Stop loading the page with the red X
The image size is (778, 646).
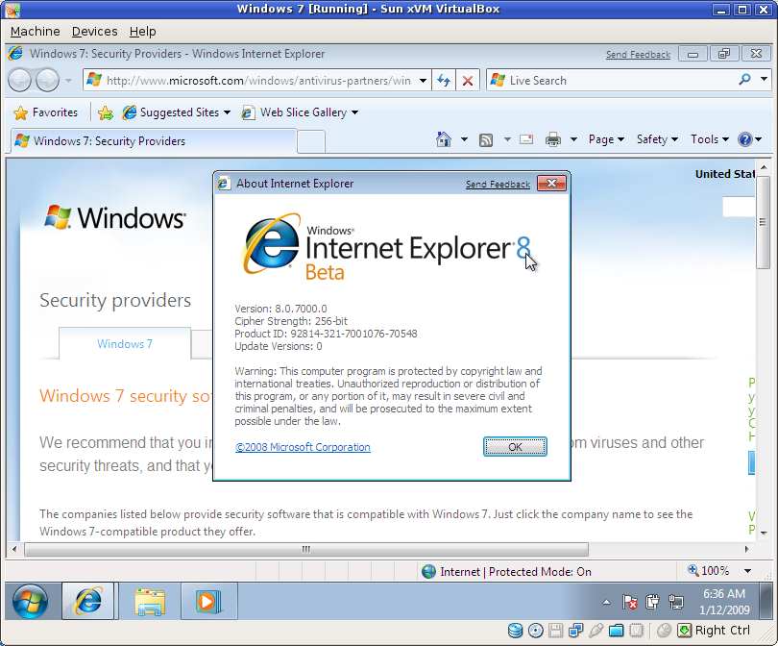coord(468,80)
